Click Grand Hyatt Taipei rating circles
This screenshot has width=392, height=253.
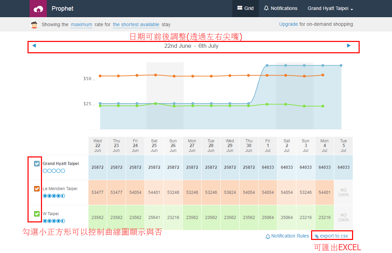(54, 171)
